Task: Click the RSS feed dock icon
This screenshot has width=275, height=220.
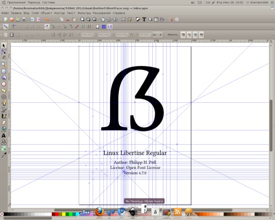Action: (178, 212)
